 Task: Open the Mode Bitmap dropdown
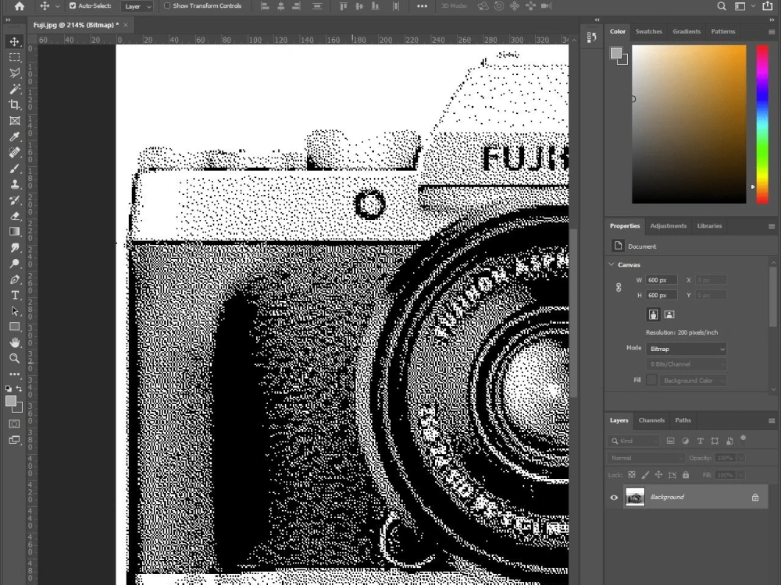(686, 349)
